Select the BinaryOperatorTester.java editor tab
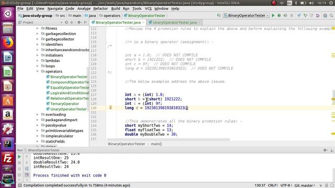The width and height of the screenshot is (335, 188). pos(118,22)
